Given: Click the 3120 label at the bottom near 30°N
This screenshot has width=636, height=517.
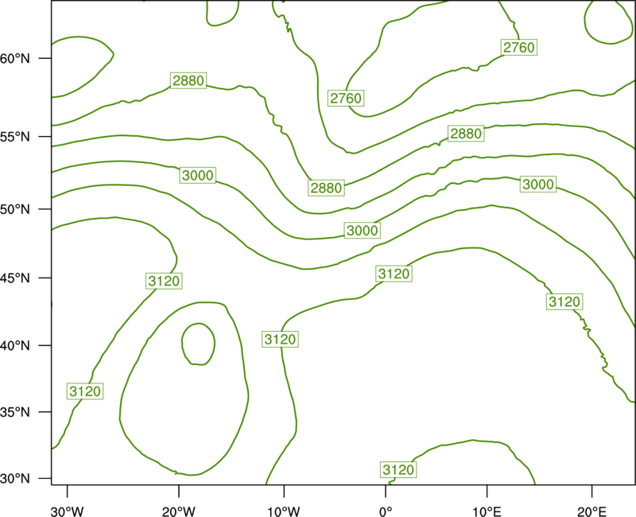Looking at the screenshot, I should tap(398, 470).
